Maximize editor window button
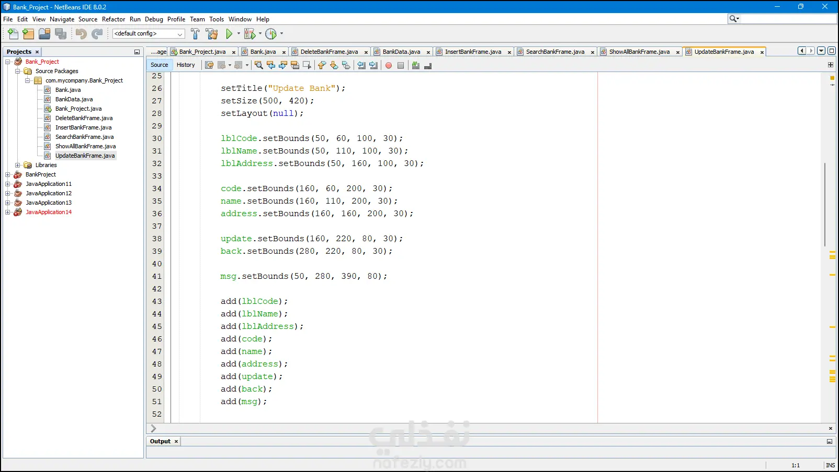 pos(832,51)
